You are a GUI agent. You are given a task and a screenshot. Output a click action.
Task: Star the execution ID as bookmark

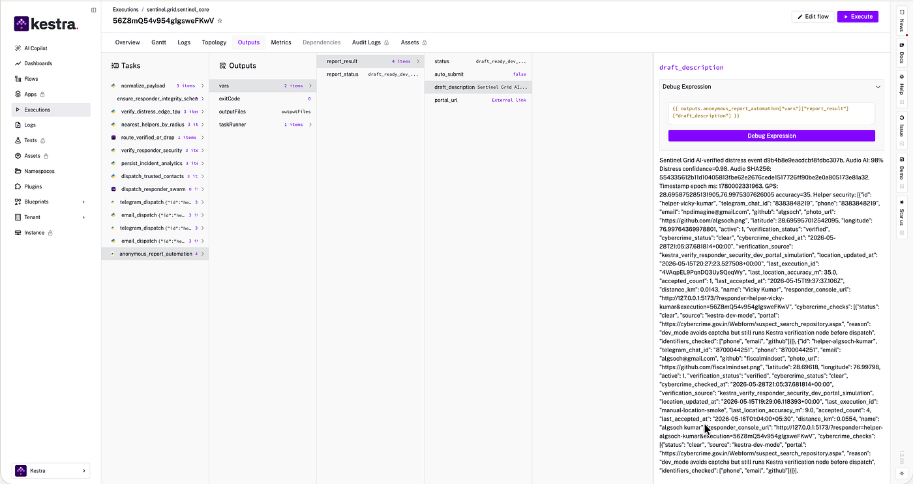(220, 21)
